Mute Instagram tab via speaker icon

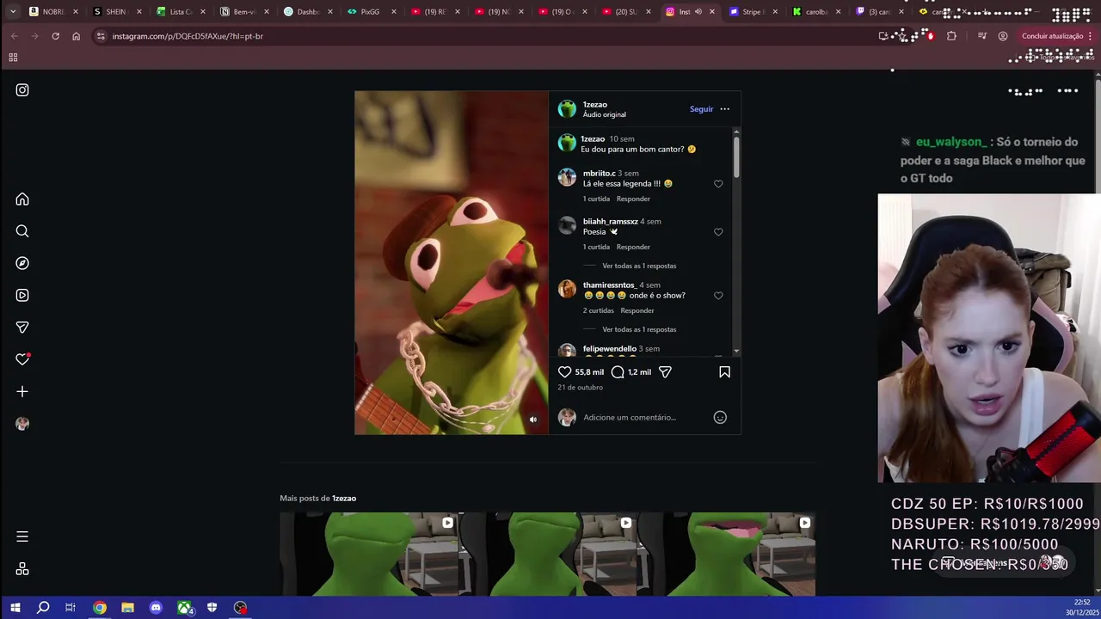(698, 12)
